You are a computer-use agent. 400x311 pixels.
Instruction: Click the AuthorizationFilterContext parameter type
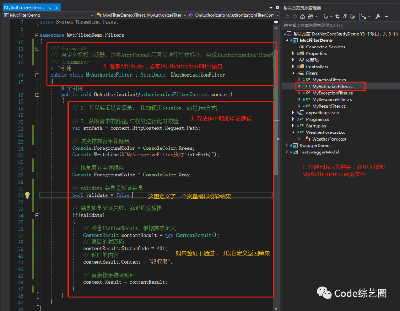pos(173,95)
